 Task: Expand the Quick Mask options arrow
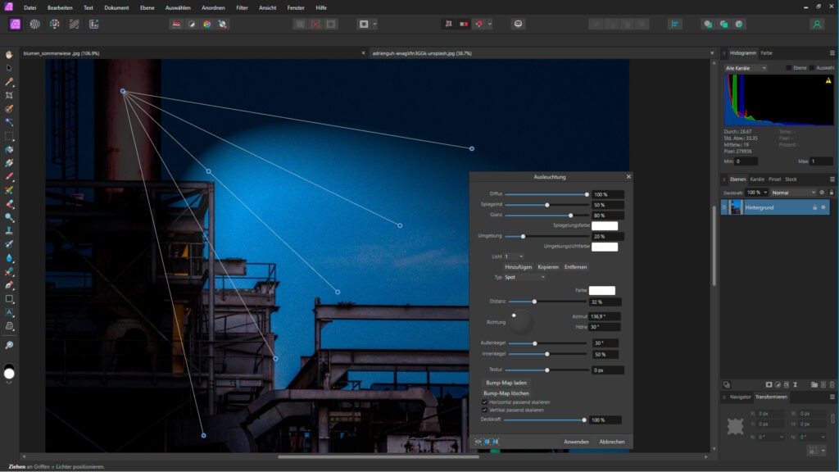pyautogui.click(x=374, y=24)
